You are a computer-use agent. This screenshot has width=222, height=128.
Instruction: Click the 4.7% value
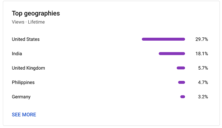tap(203, 83)
